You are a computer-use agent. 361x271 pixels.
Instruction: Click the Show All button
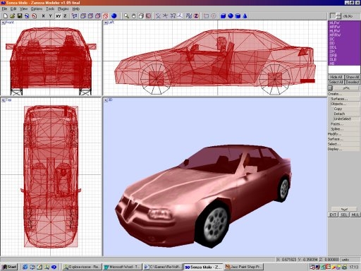tap(352, 77)
